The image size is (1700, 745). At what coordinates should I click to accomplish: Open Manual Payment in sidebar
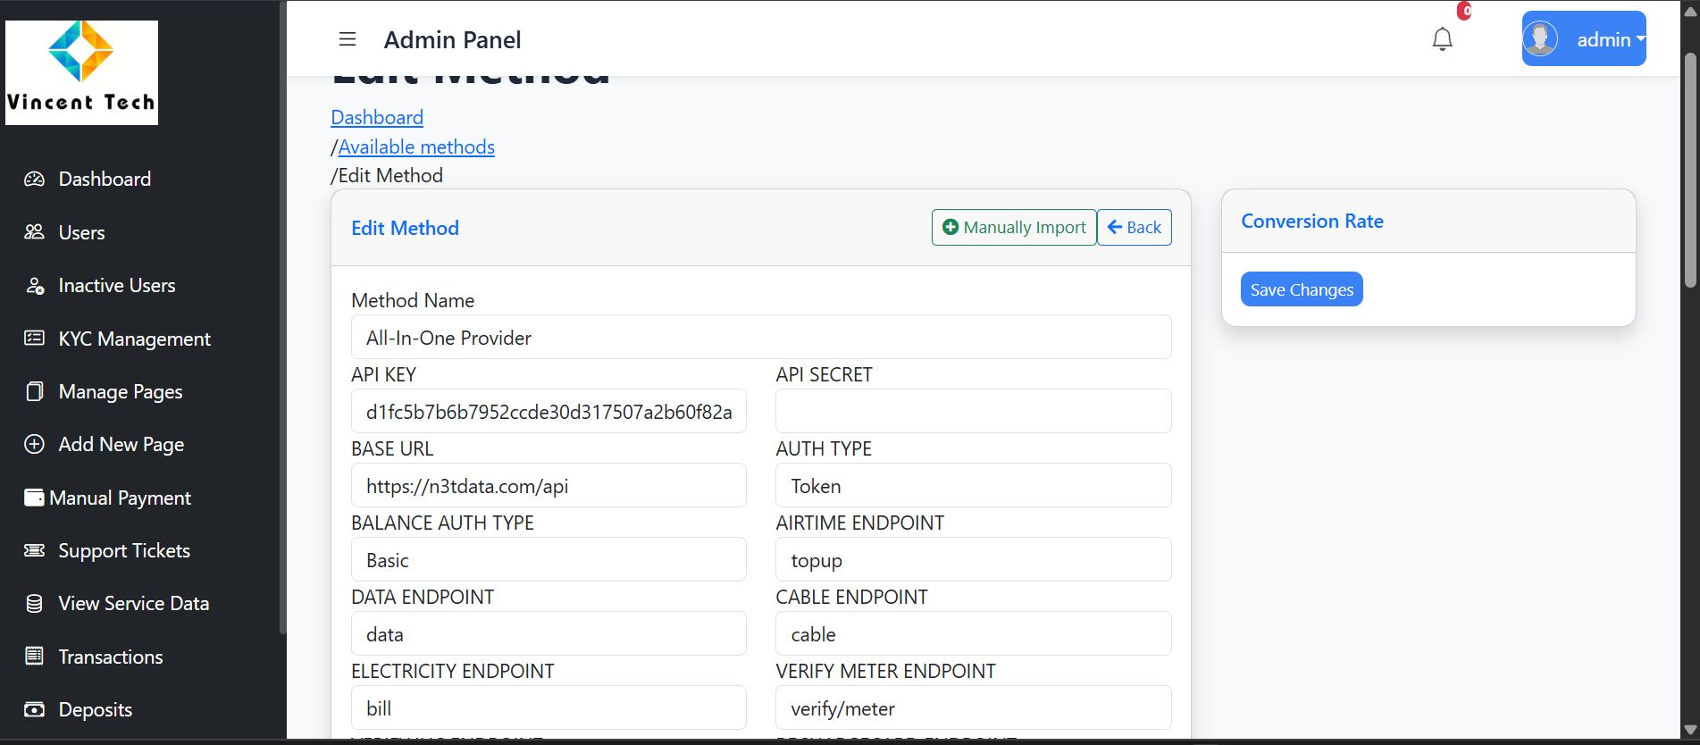120,498
